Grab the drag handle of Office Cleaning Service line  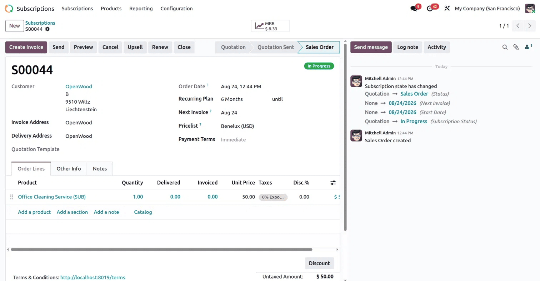[11, 197]
